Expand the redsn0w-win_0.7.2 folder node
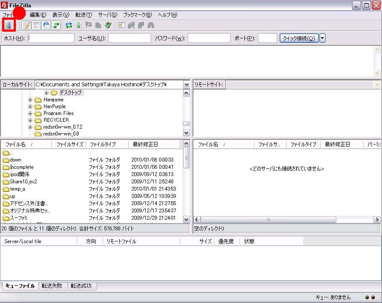This screenshot has width=382, height=303. 30,127
